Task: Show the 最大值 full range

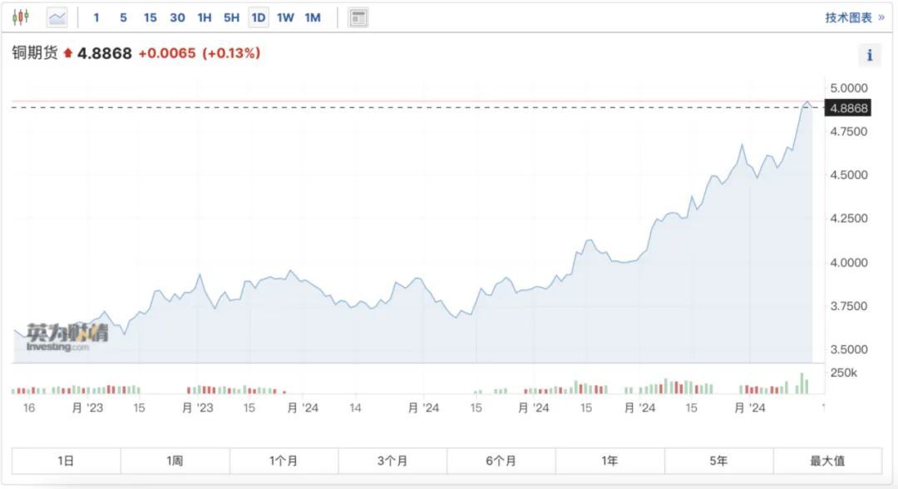Action: (x=827, y=461)
